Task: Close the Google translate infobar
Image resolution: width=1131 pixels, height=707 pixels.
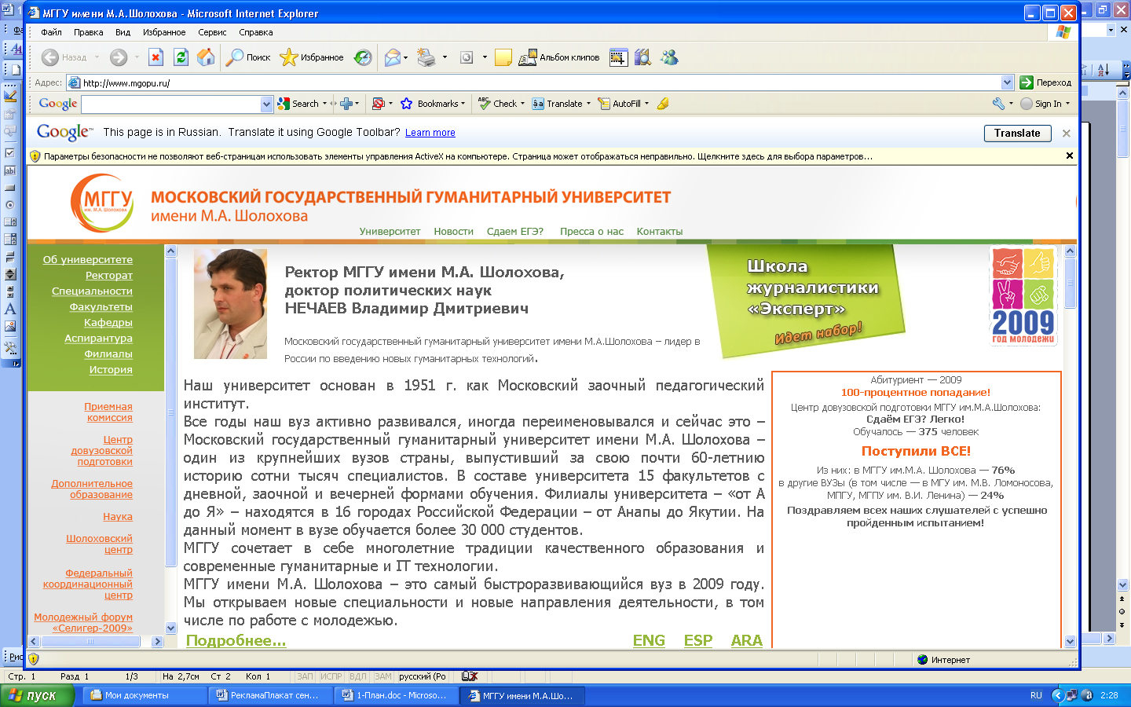Action: (x=1066, y=134)
